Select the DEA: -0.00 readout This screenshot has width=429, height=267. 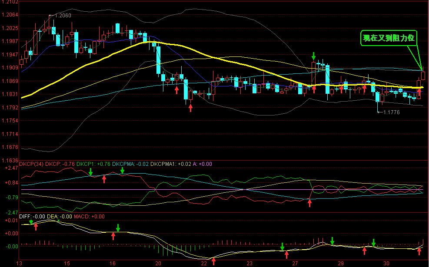(60, 217)
